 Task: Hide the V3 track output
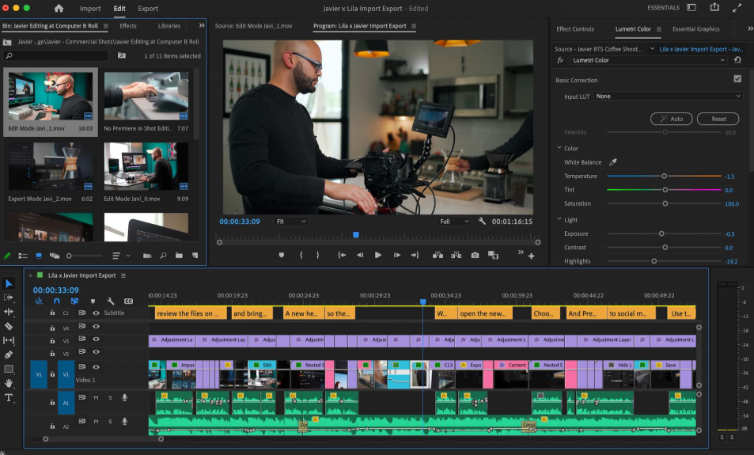tap(96, 340)
